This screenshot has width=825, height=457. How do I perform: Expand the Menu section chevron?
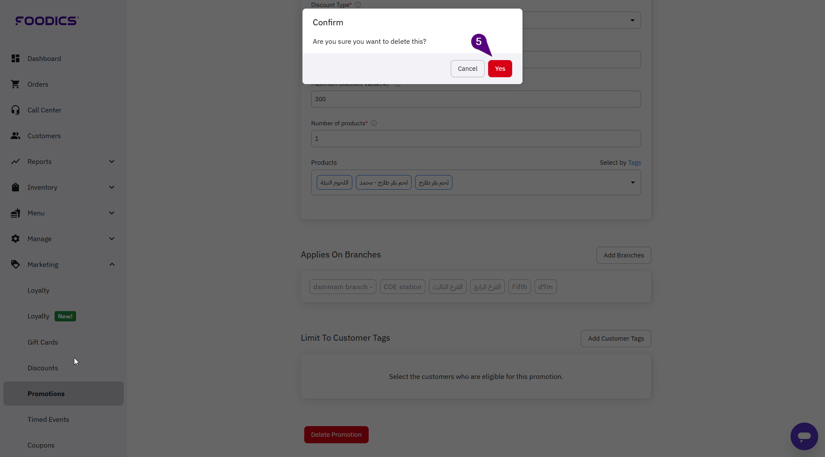pos(112,213)
